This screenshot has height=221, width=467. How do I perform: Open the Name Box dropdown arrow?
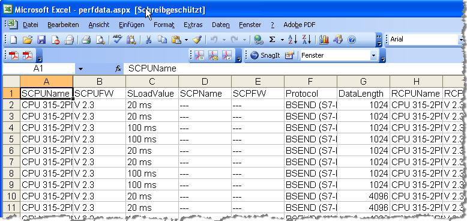click(80, 69)
